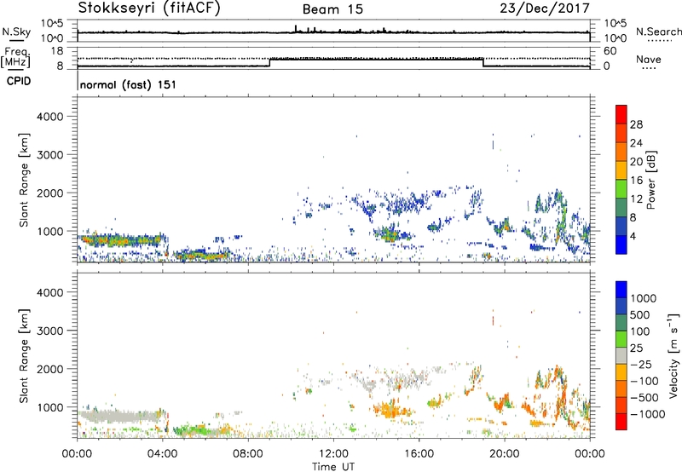Click 'Slant Range [km]' label of velocity panel
This screenshot has width=682, height=472.
point(24,355)
